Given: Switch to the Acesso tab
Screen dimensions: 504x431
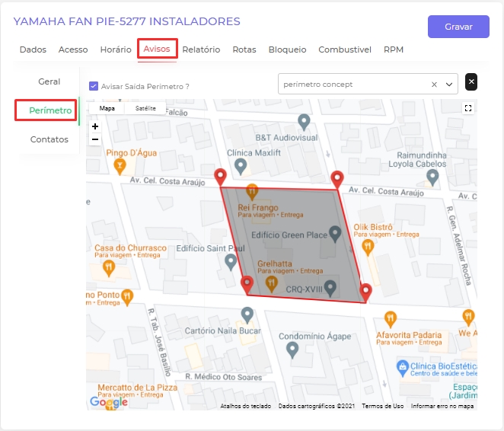Looking at the screenshot, I should [73, 49].
